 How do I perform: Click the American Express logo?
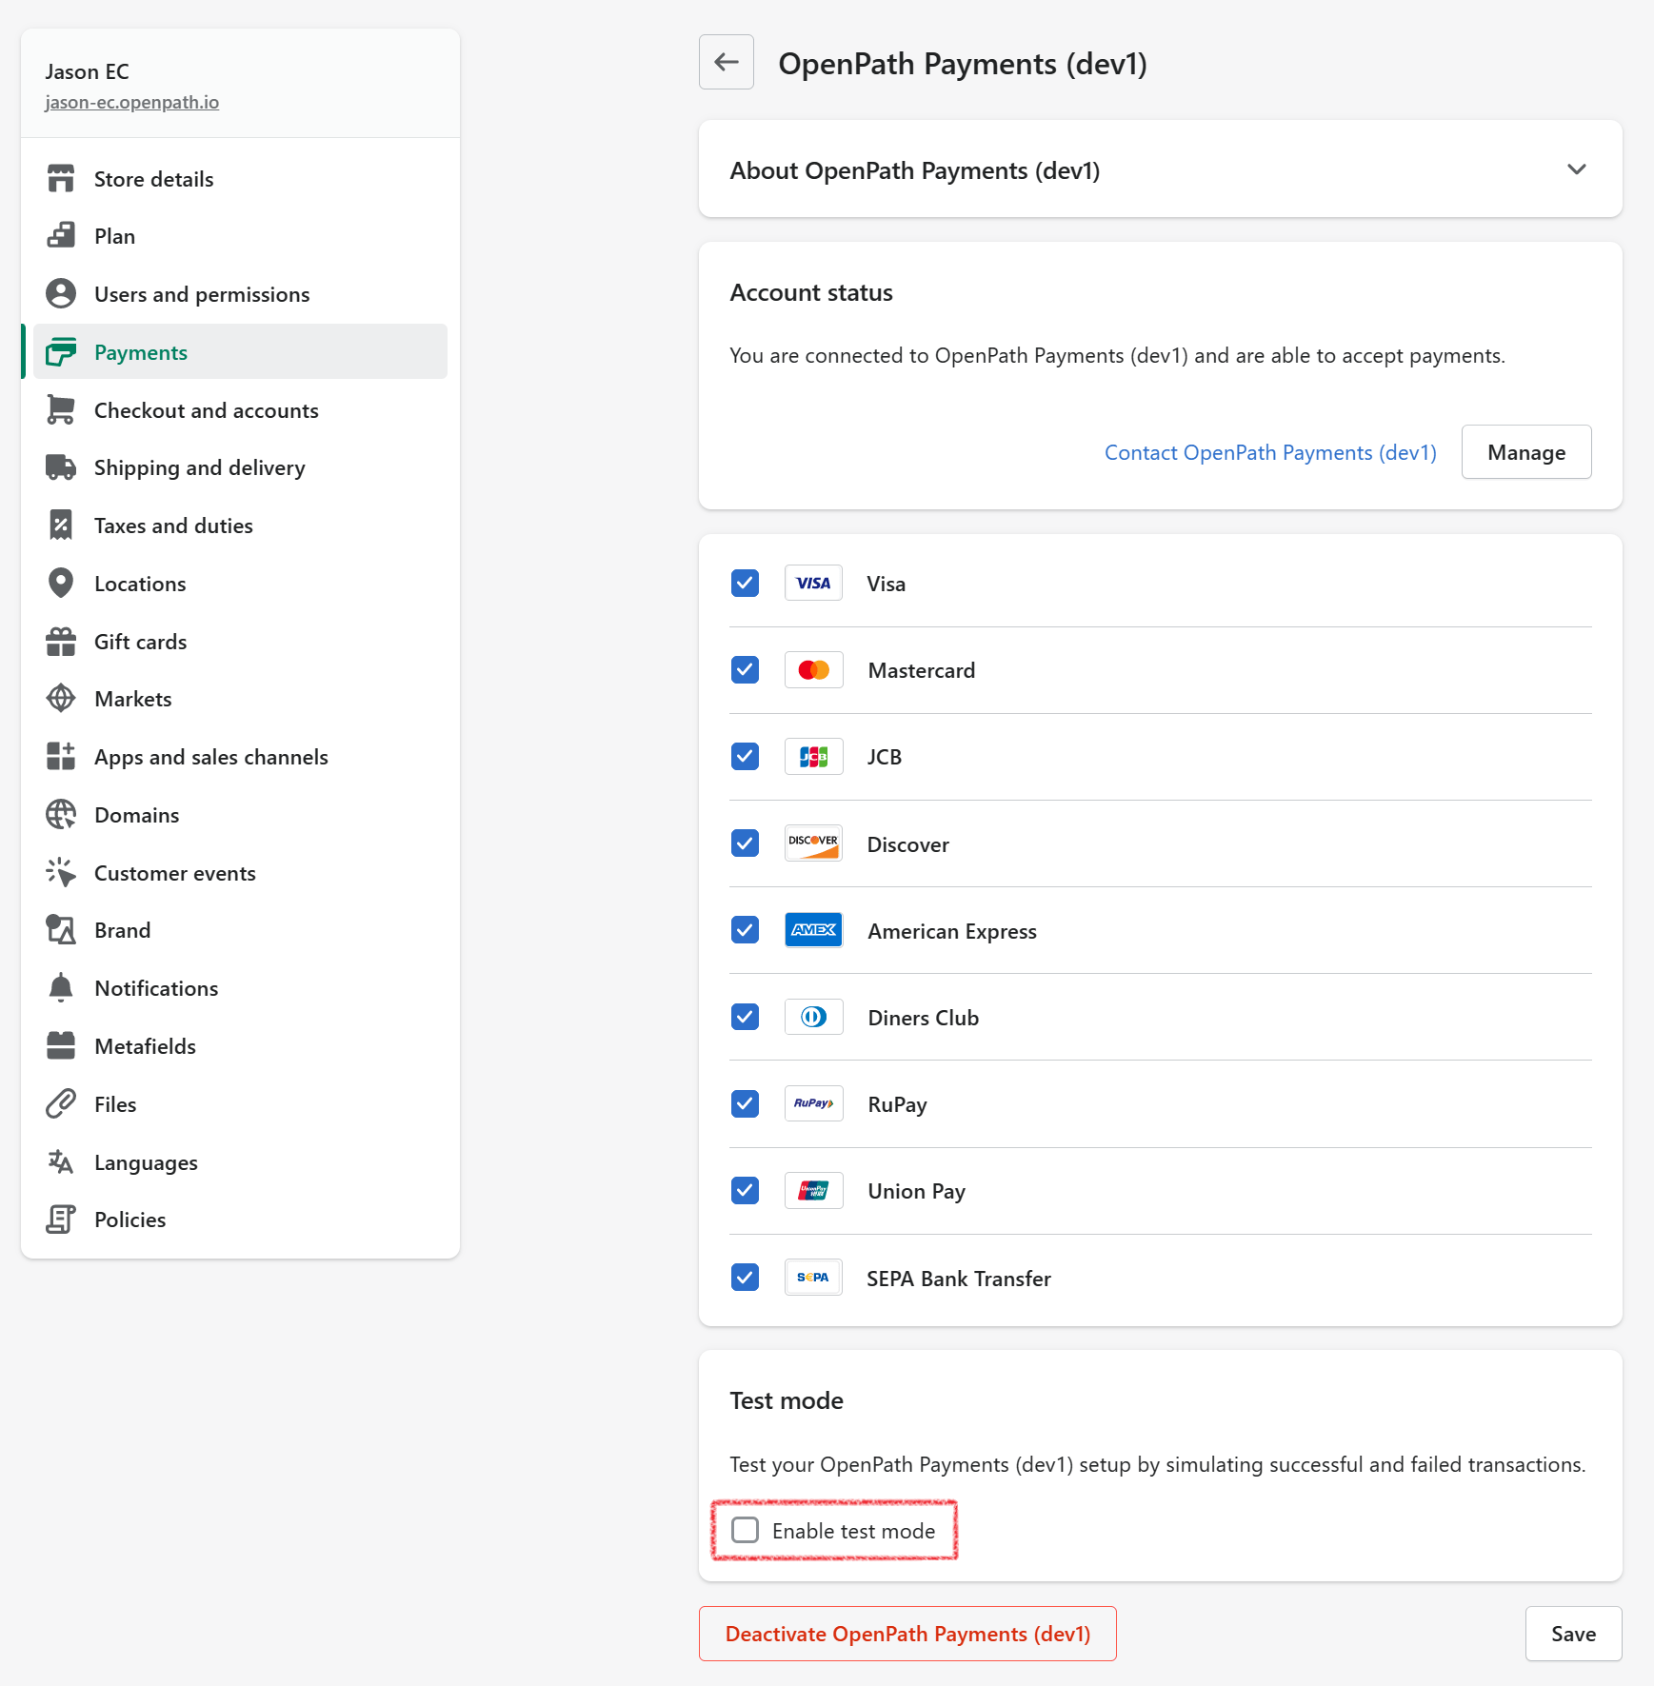click(813, 930)
